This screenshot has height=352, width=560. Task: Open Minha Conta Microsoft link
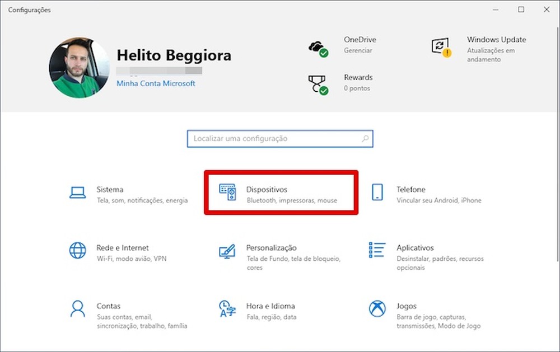point(155,83)
